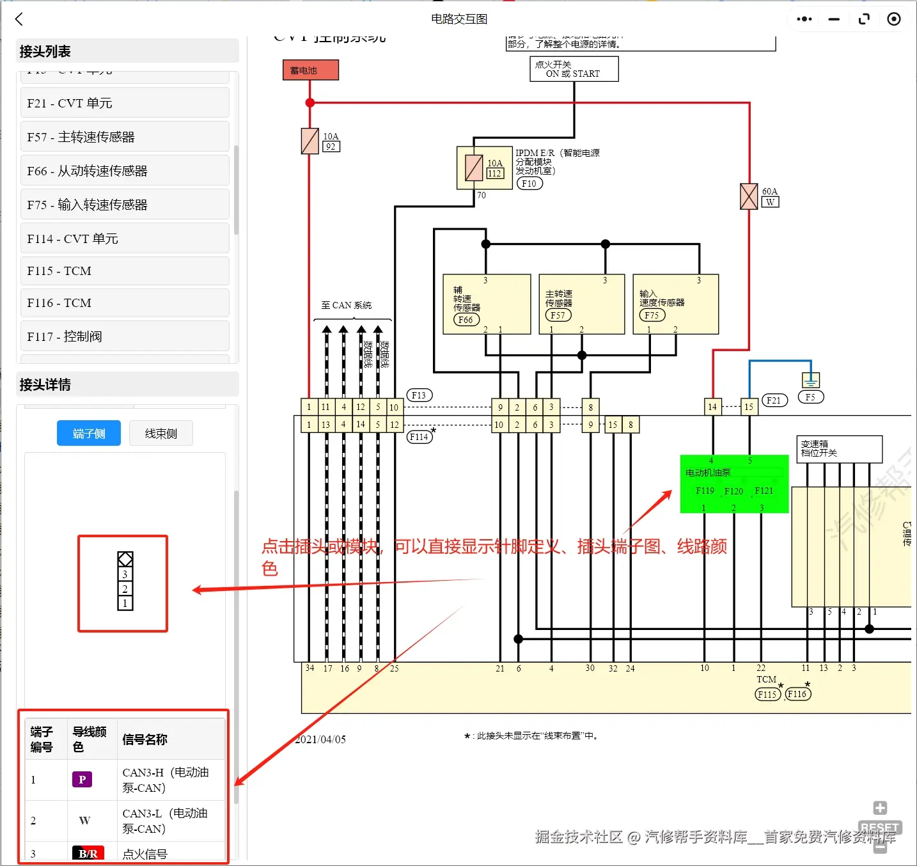Select the 端子侧 tab
This screenshot has width=917, height=866.
point(88,433)
